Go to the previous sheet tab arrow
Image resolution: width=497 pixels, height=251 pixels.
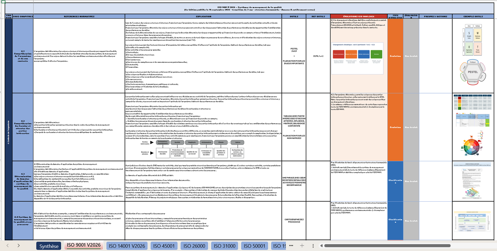pos(8,246)
